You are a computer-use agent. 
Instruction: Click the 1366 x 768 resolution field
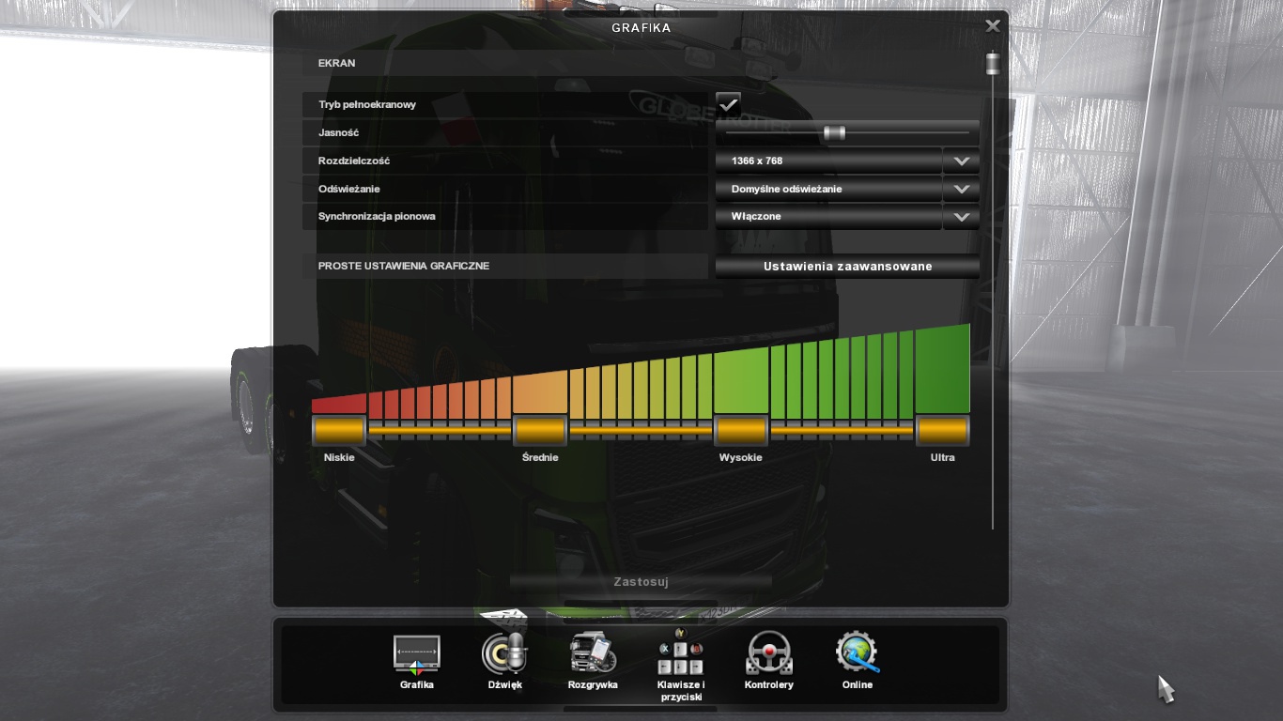click(828, 161)
